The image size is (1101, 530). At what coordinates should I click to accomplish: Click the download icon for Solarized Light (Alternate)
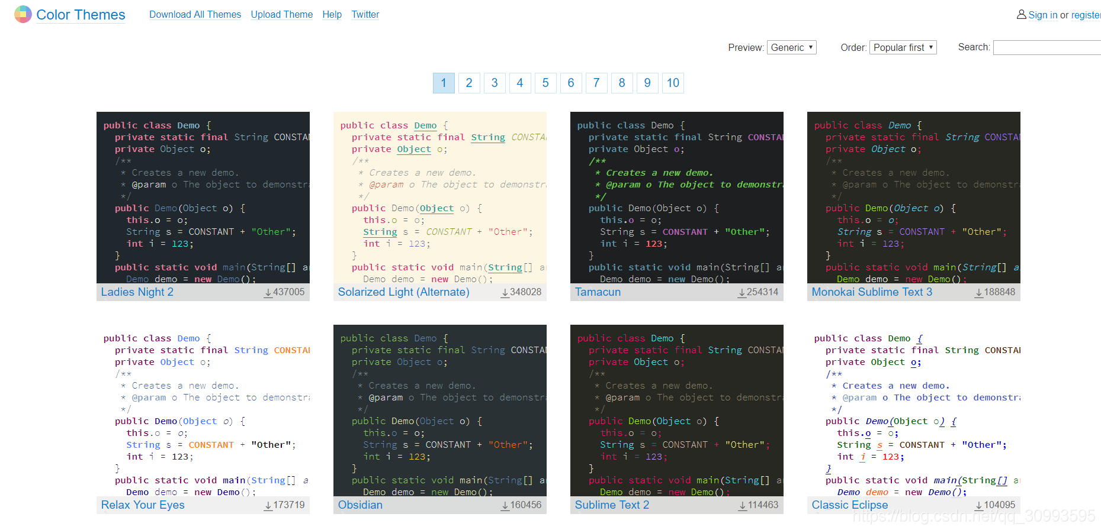pyautogui.click(x=505, y=293)
